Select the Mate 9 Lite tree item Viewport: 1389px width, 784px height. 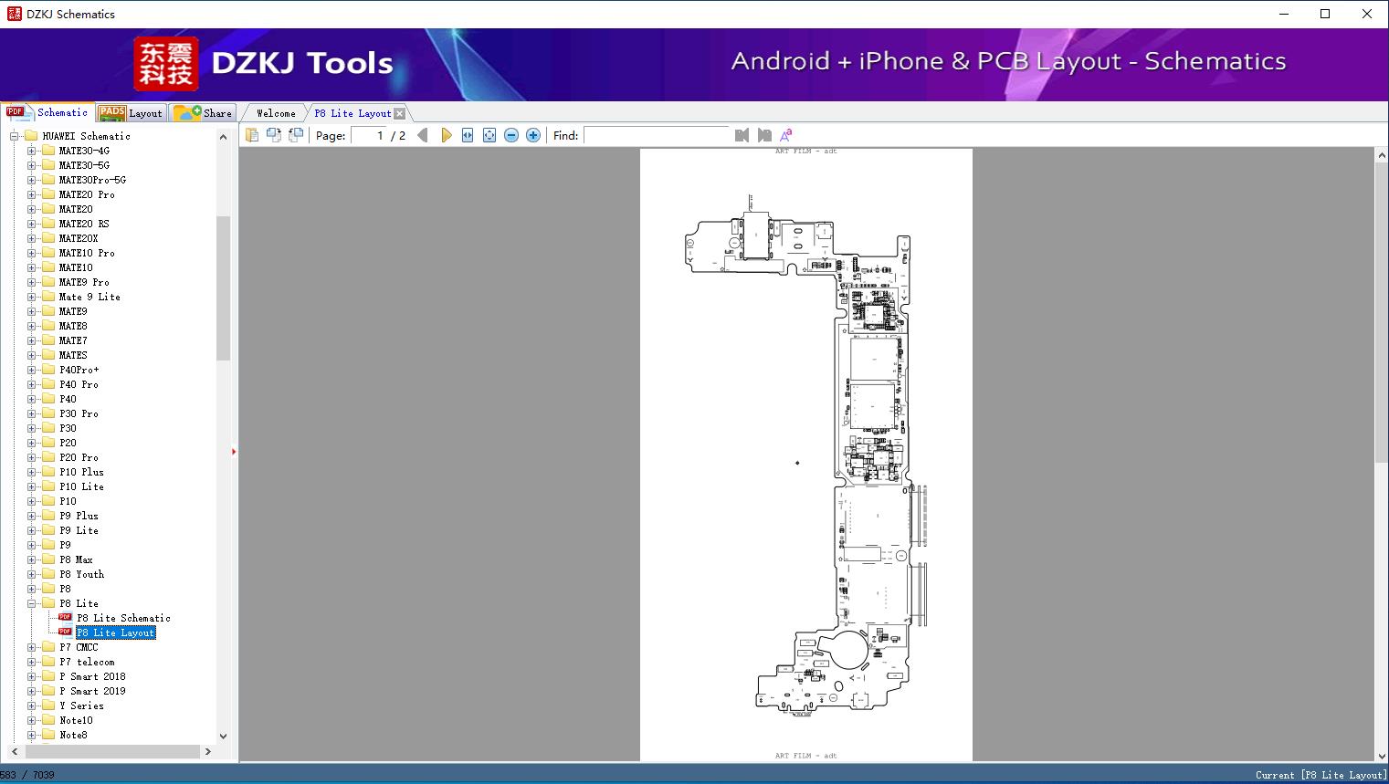click(89, 297)
